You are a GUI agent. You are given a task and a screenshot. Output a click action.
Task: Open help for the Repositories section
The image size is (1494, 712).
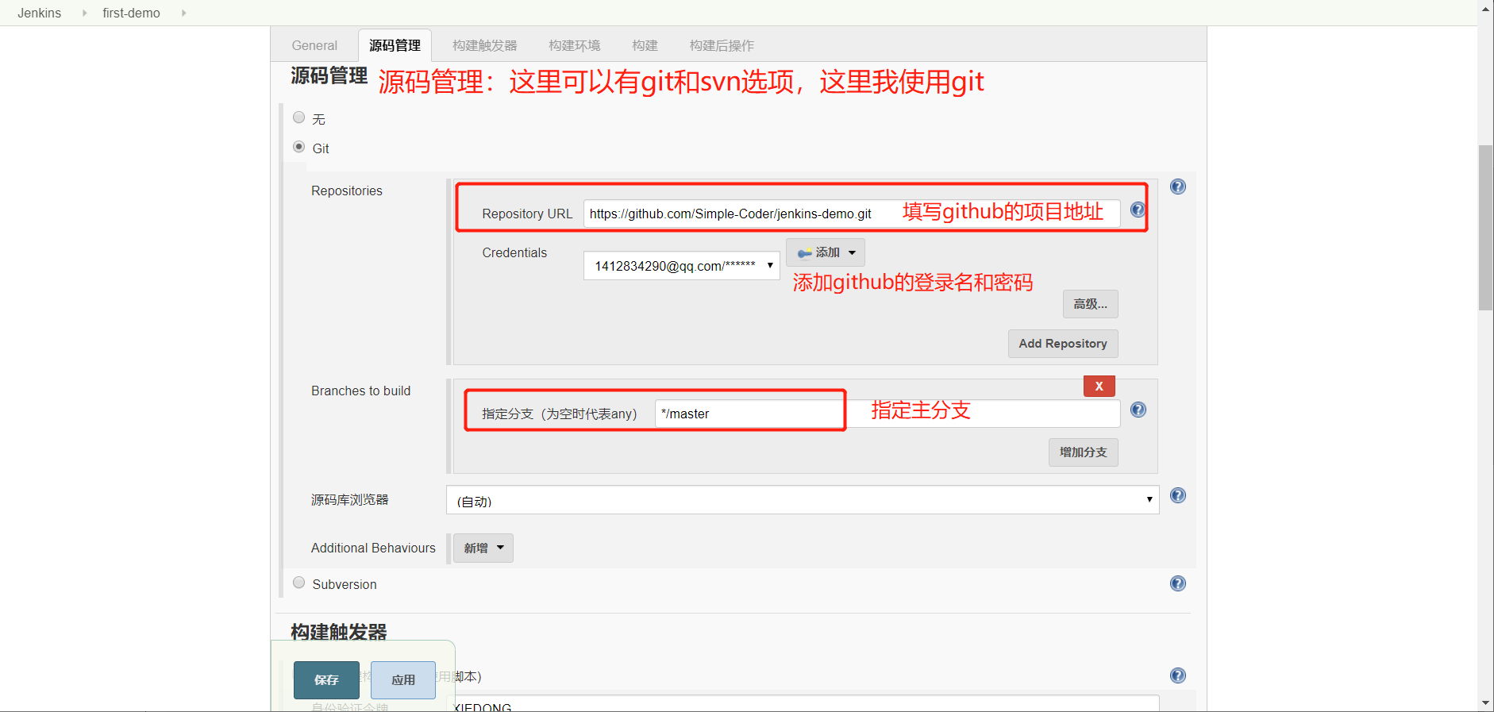1178,187
